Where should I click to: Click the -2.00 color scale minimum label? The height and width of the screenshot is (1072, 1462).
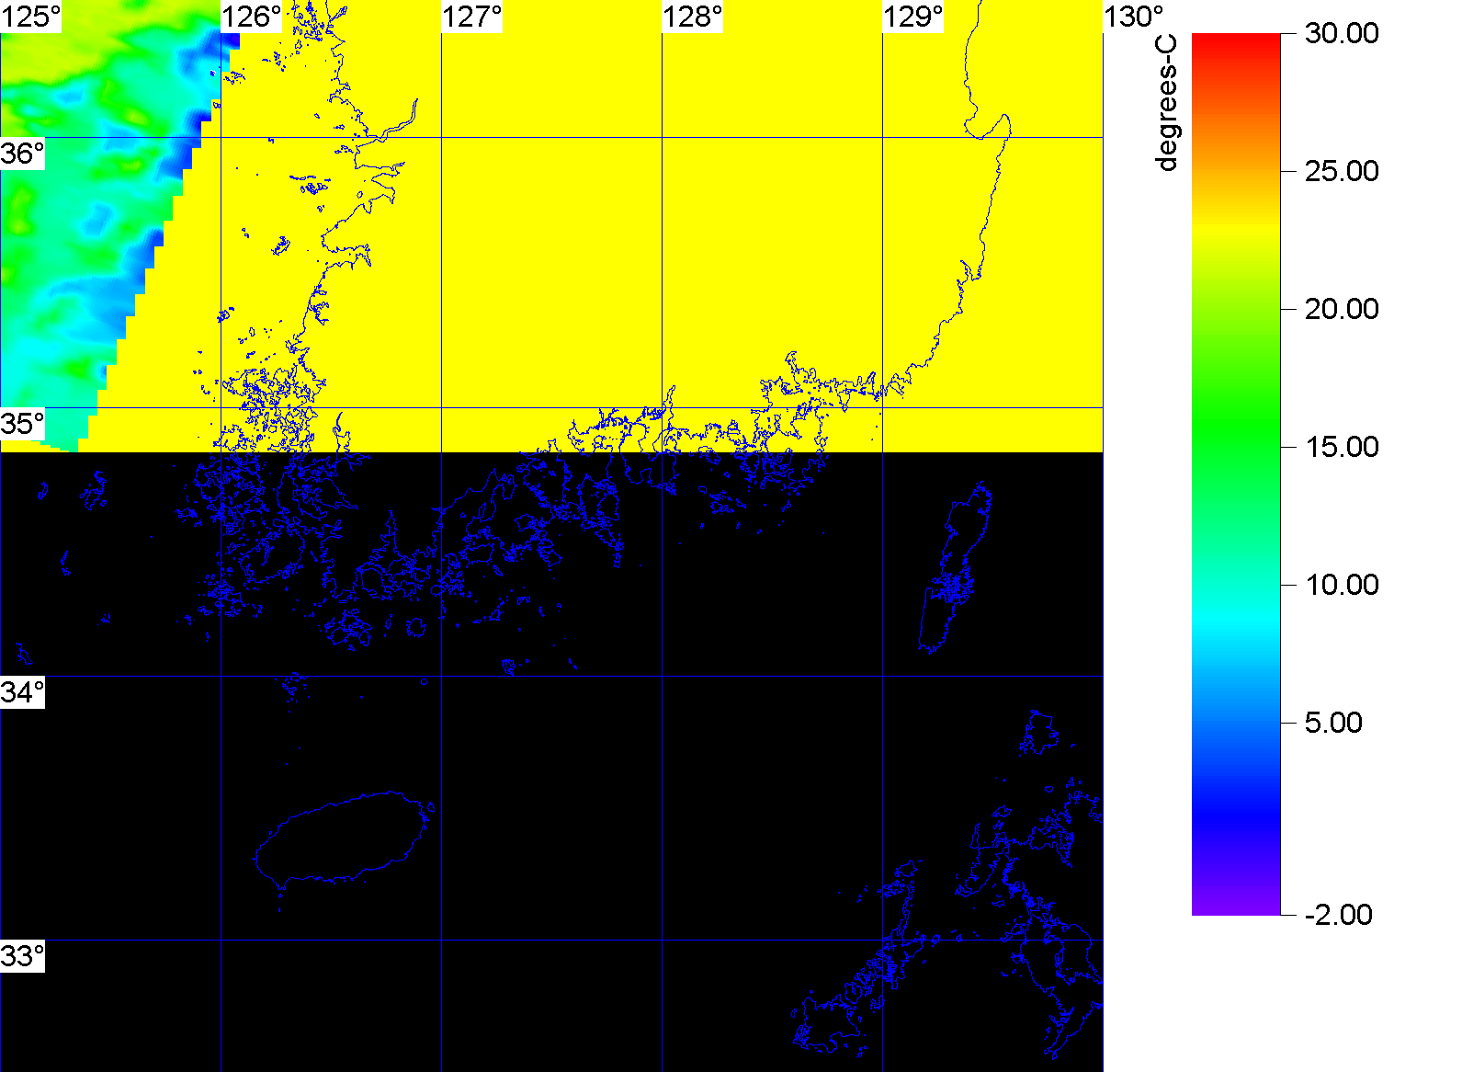1338,915
